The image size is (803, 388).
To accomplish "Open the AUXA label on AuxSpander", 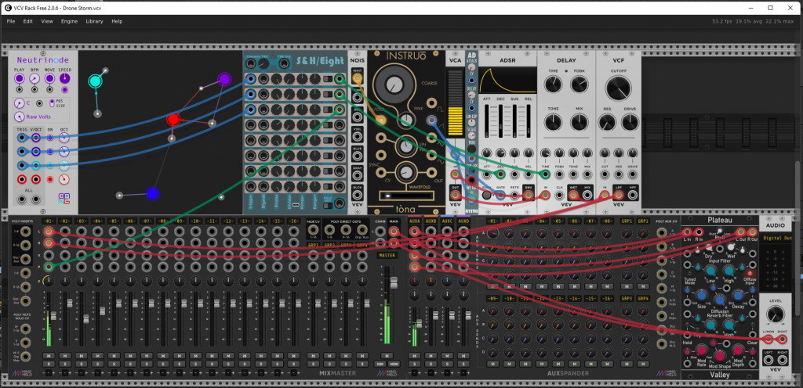I will [x=414, y=221].
